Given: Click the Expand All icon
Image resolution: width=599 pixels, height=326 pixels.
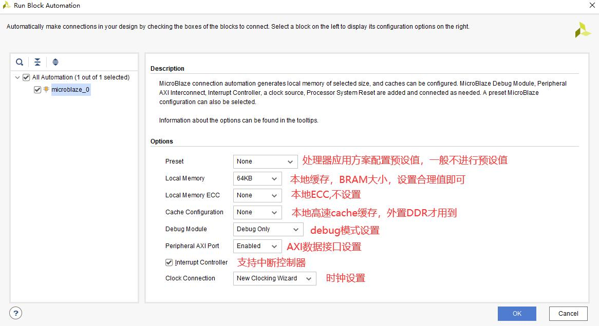Looking at the screenshot, I should point(55,62).
